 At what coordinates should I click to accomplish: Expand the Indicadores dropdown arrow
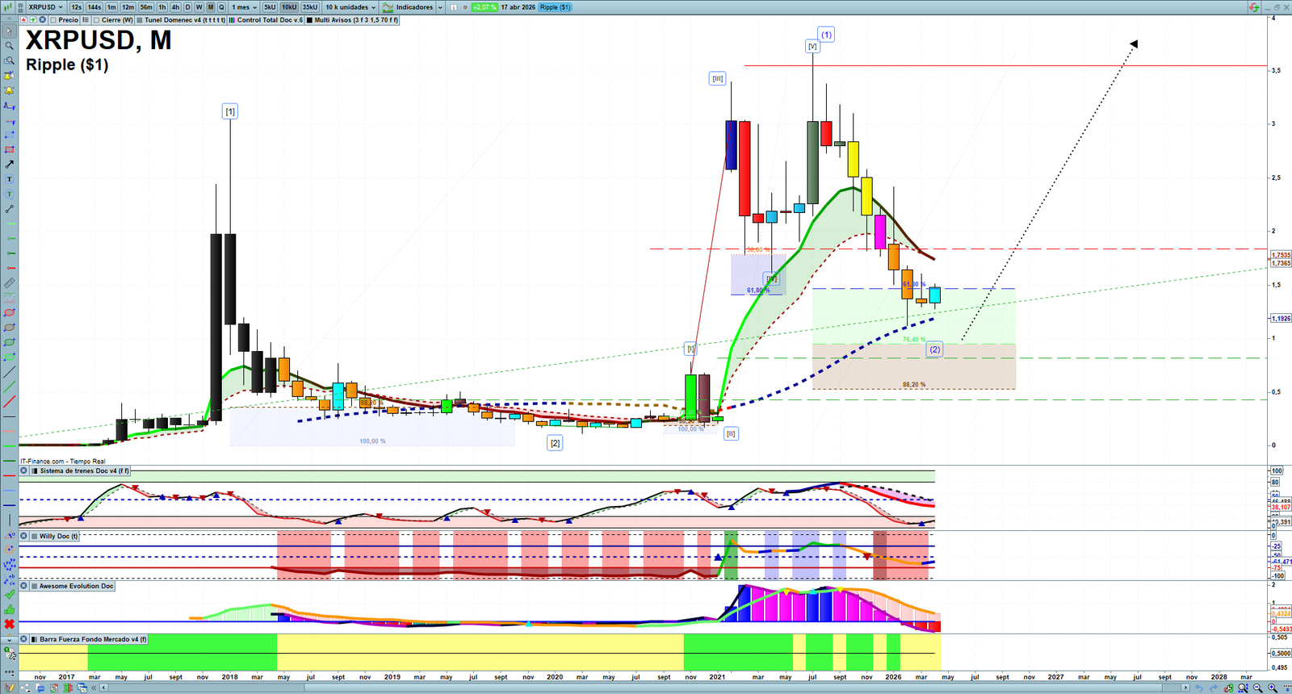point(440,7)
